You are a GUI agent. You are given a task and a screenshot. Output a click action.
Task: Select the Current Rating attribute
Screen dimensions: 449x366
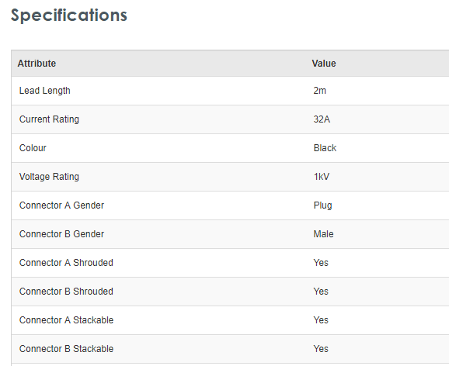click(x=49, y=119)
